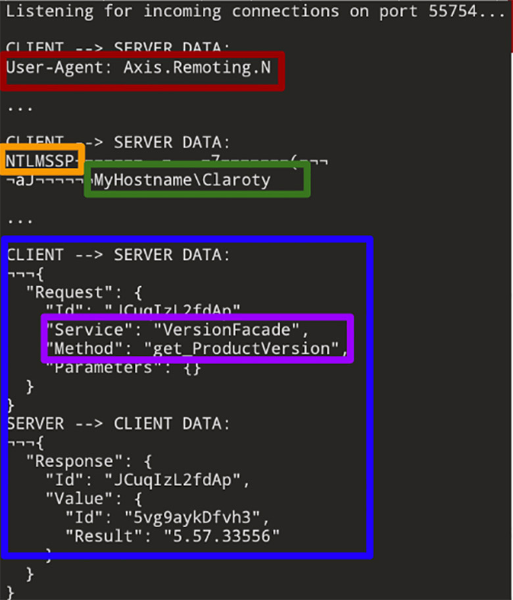Click the "Method" key name

[74, 348]
